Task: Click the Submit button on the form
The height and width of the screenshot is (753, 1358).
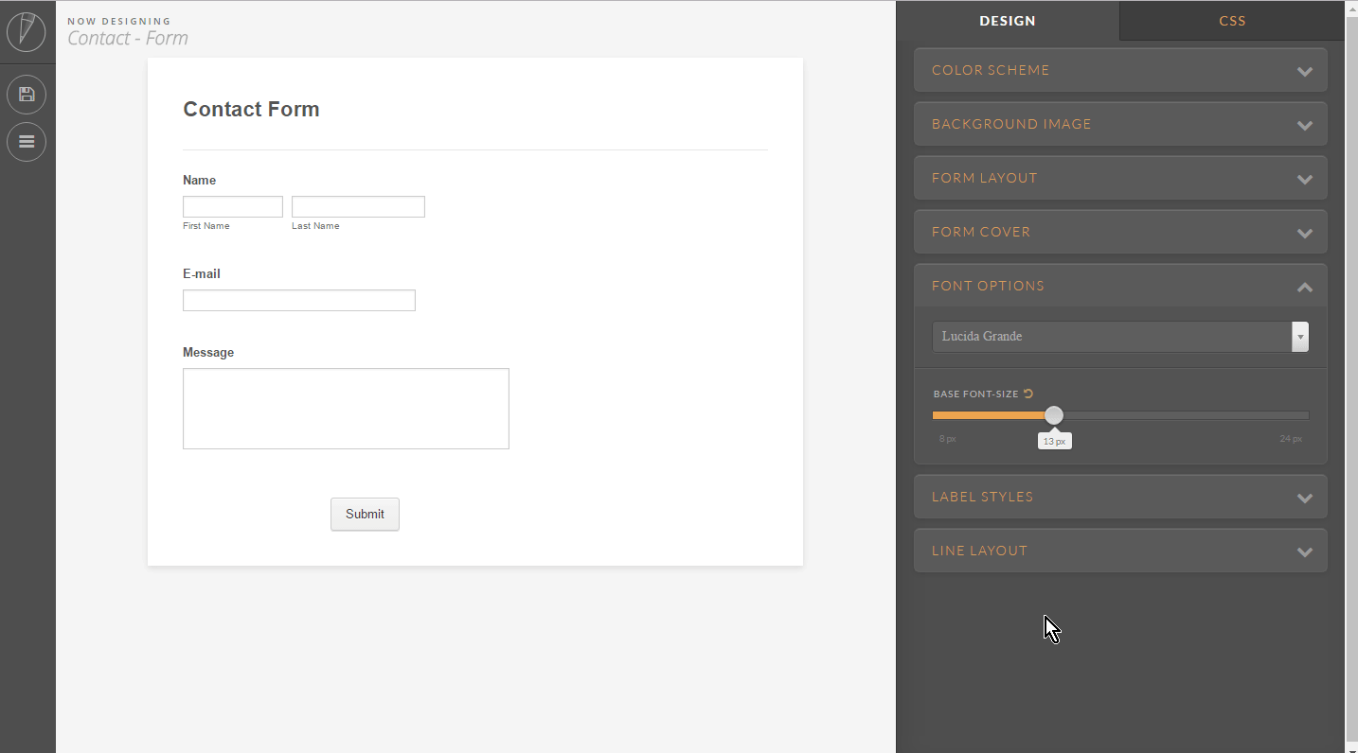Action: (365, 515)
